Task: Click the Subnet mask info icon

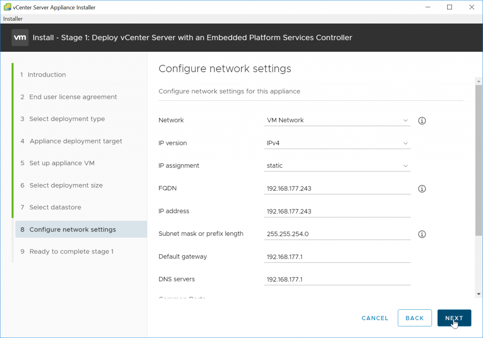Action: click(x=422, y=234)
